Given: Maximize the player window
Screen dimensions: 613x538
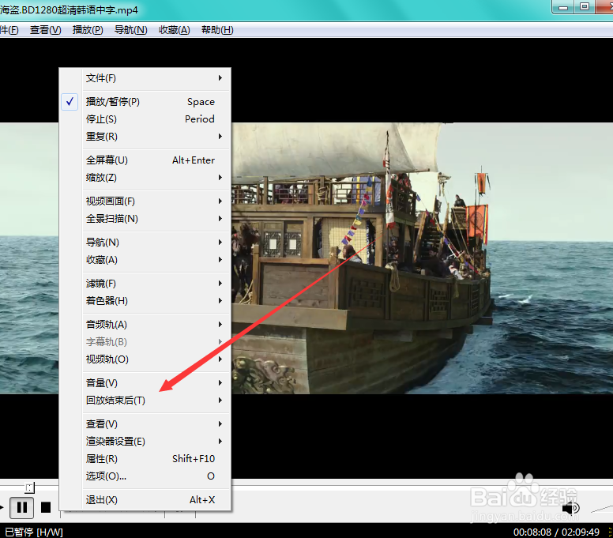Looking at the screenshot, I should pos(585,7).
